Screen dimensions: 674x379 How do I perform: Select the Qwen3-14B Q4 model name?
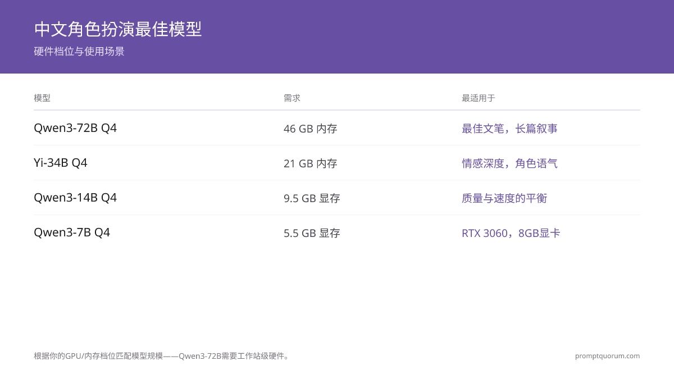coord(75,198)
